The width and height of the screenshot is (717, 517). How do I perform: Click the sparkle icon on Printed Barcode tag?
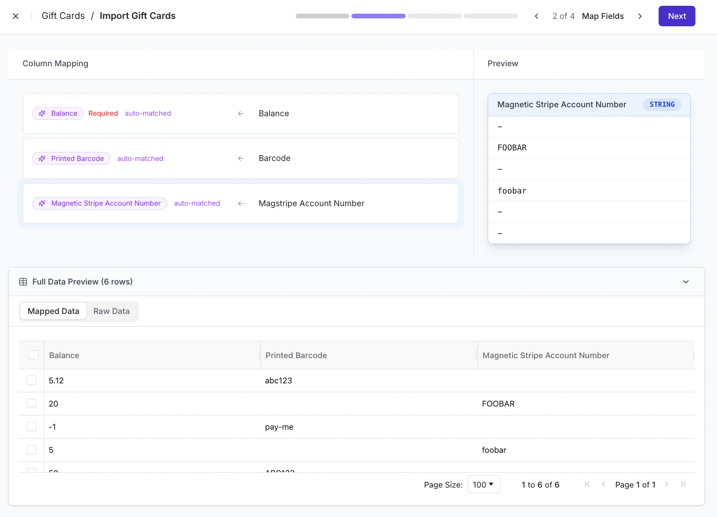tap(42, 159)
